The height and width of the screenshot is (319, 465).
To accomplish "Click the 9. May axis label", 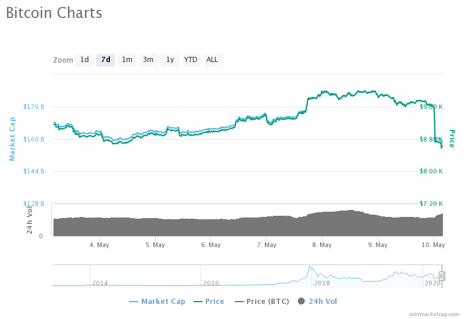I will click(x=378, y=245).
